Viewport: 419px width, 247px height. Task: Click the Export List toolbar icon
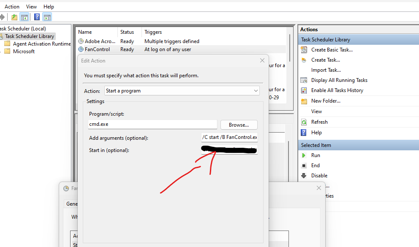pyautogui.click(x=46, y=16)
